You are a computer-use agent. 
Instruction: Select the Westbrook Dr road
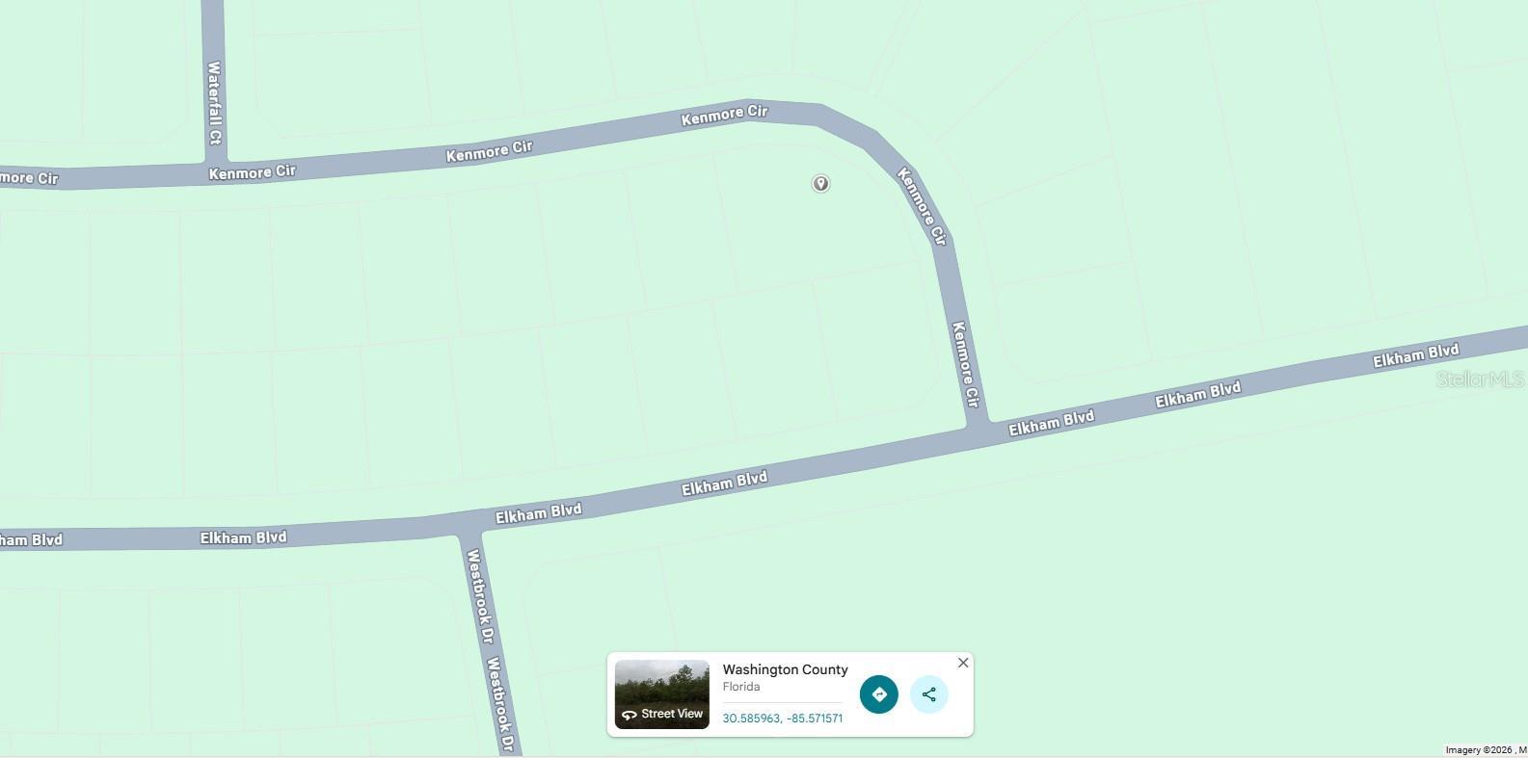[492, 645]
